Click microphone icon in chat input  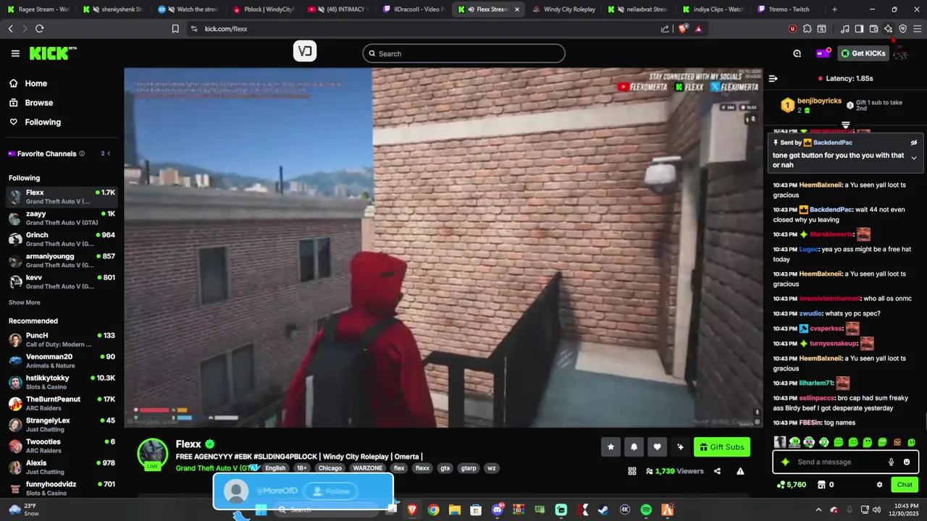click(x=891, y=462)
